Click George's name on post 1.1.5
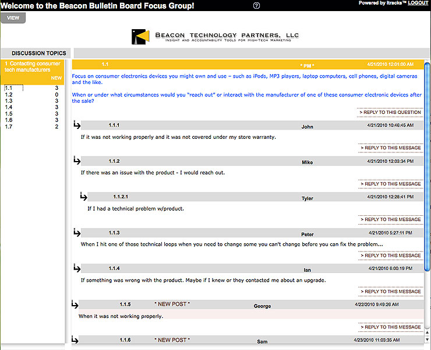The image size is (431, 350). [x=262, y=306]
